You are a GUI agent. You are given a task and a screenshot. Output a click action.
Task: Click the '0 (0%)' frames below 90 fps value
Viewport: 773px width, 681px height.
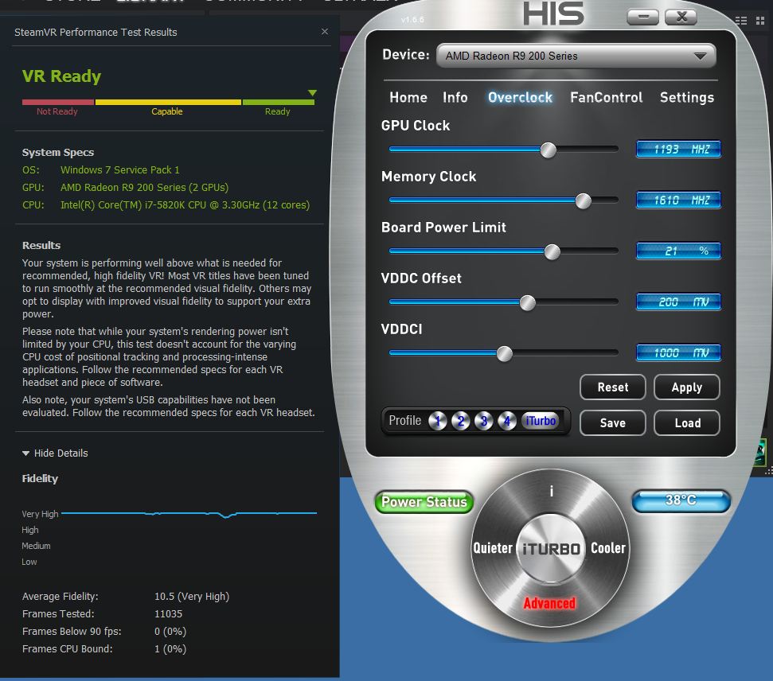(170, 631)
